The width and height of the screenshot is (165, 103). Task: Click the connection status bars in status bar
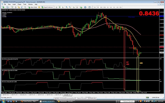coord(148,97)
